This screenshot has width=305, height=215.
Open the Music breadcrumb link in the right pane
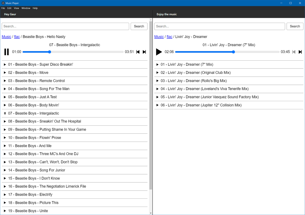(x=159, y=37)
